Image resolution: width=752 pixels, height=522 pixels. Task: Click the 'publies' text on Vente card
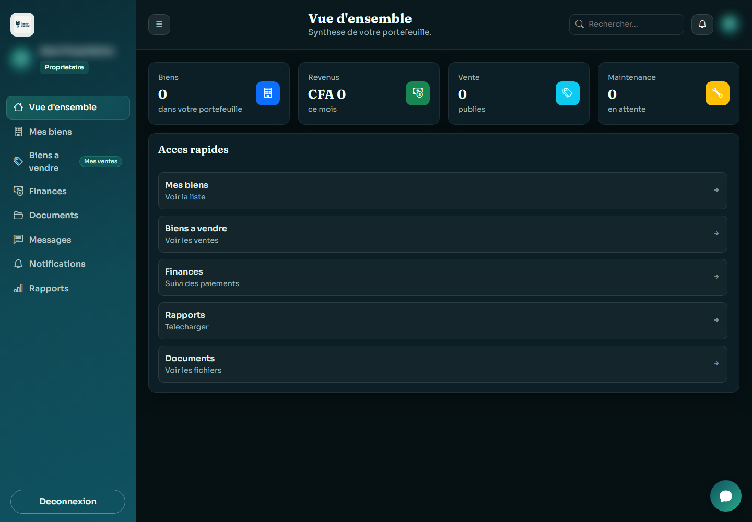click(x=472, y=109)
